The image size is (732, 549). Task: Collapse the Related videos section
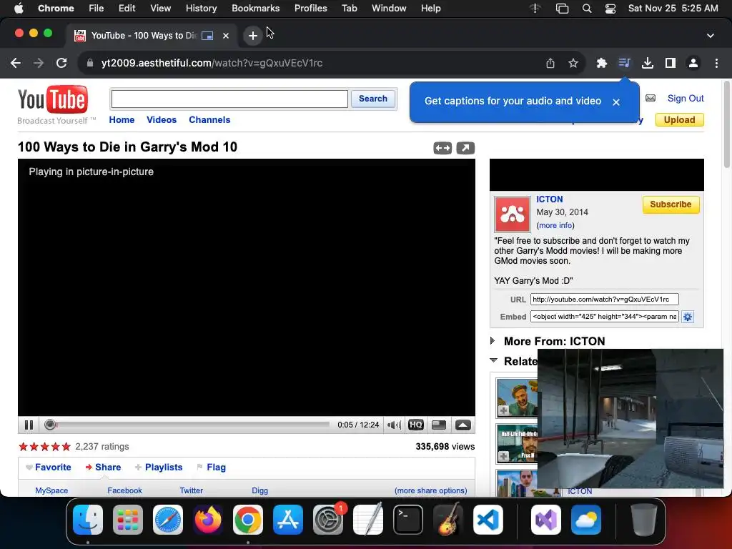click(493, 360)
